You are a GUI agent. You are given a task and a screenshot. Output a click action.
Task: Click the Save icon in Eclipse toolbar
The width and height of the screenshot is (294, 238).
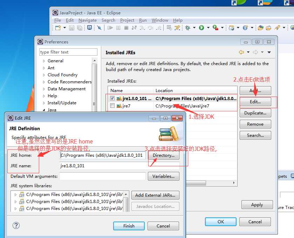71,28
